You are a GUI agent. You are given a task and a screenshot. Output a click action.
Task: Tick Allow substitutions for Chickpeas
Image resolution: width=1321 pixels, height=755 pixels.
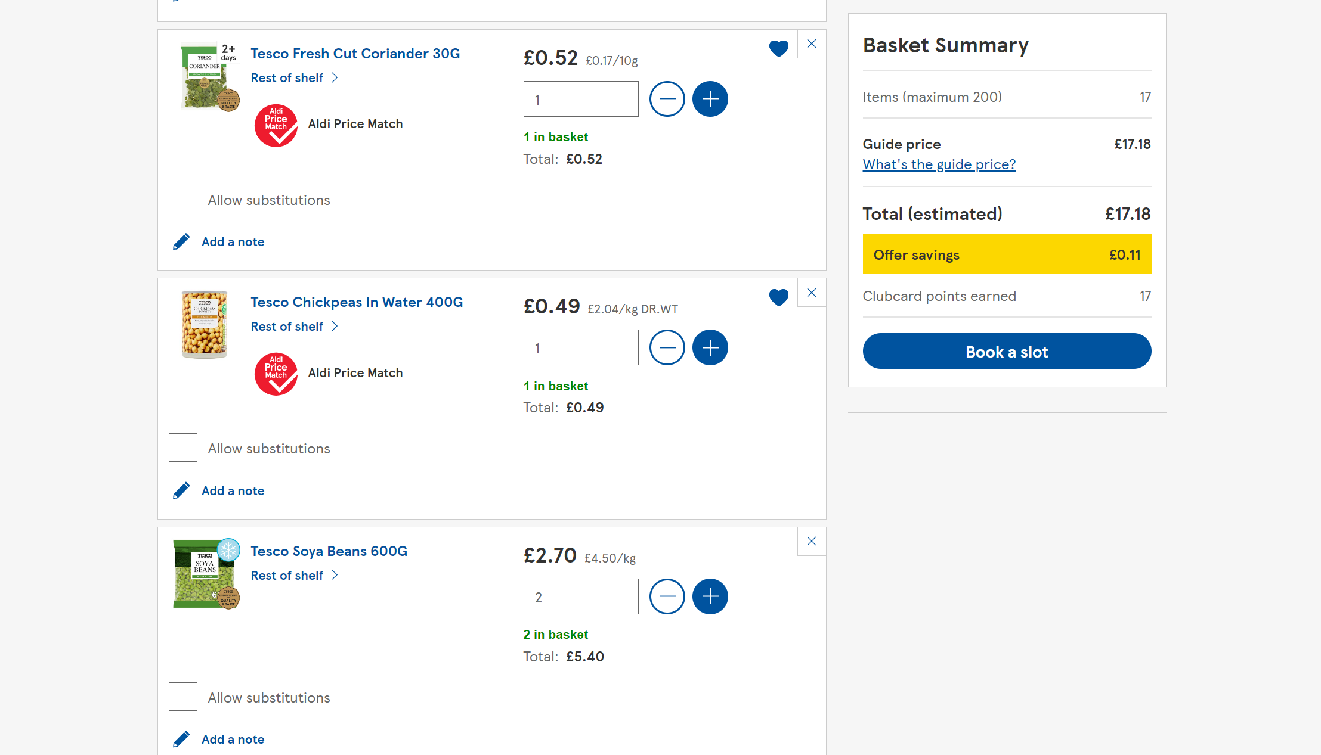(183, 448)
